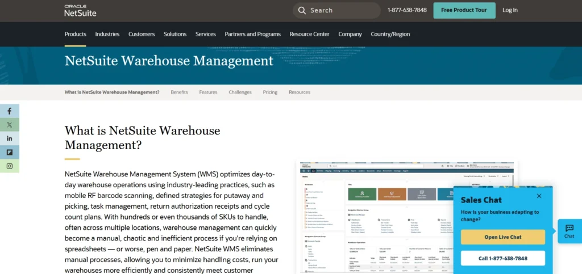Open the Country/Region menu
This screenshot has width=582, height=274.
click(390, 34)
